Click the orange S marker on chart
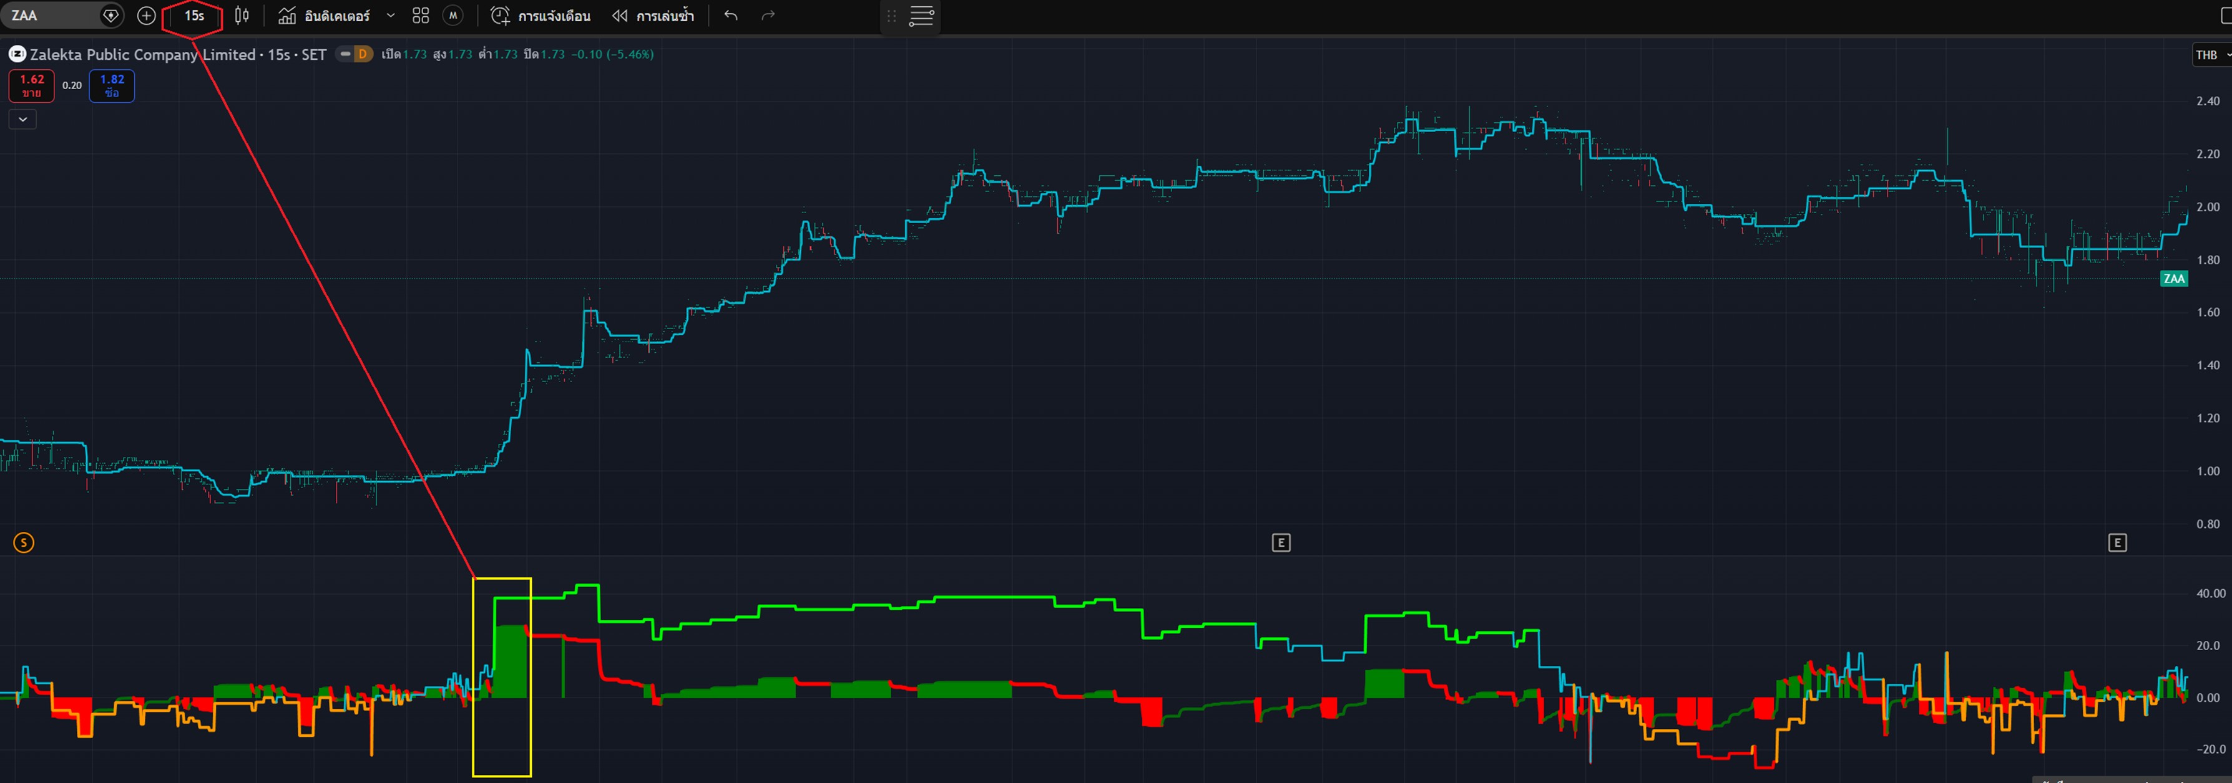2232x783 pixels. (23, 542)
